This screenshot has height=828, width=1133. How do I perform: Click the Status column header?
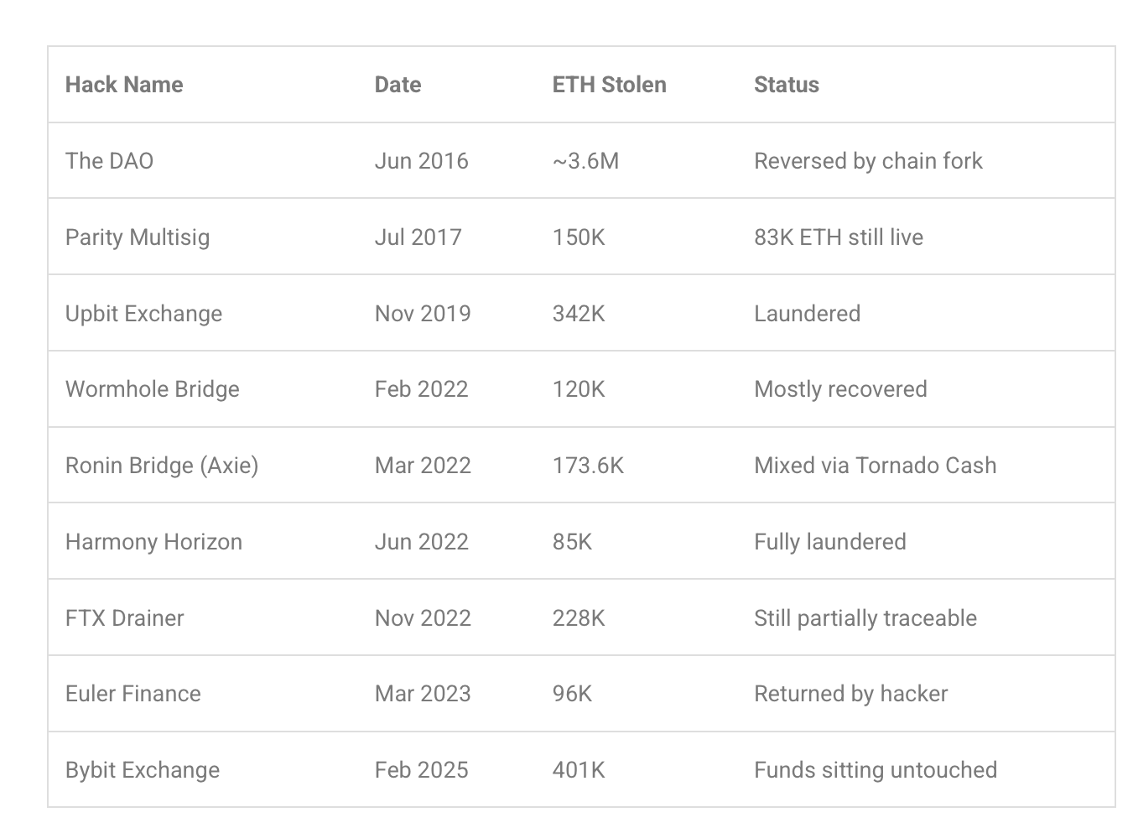coord(786,85)
